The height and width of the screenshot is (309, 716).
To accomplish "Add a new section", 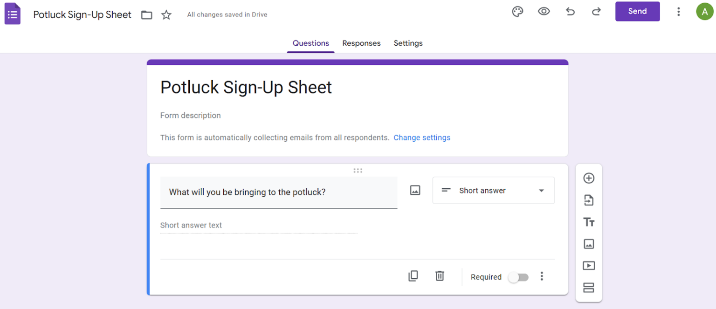I will (589, 288).
